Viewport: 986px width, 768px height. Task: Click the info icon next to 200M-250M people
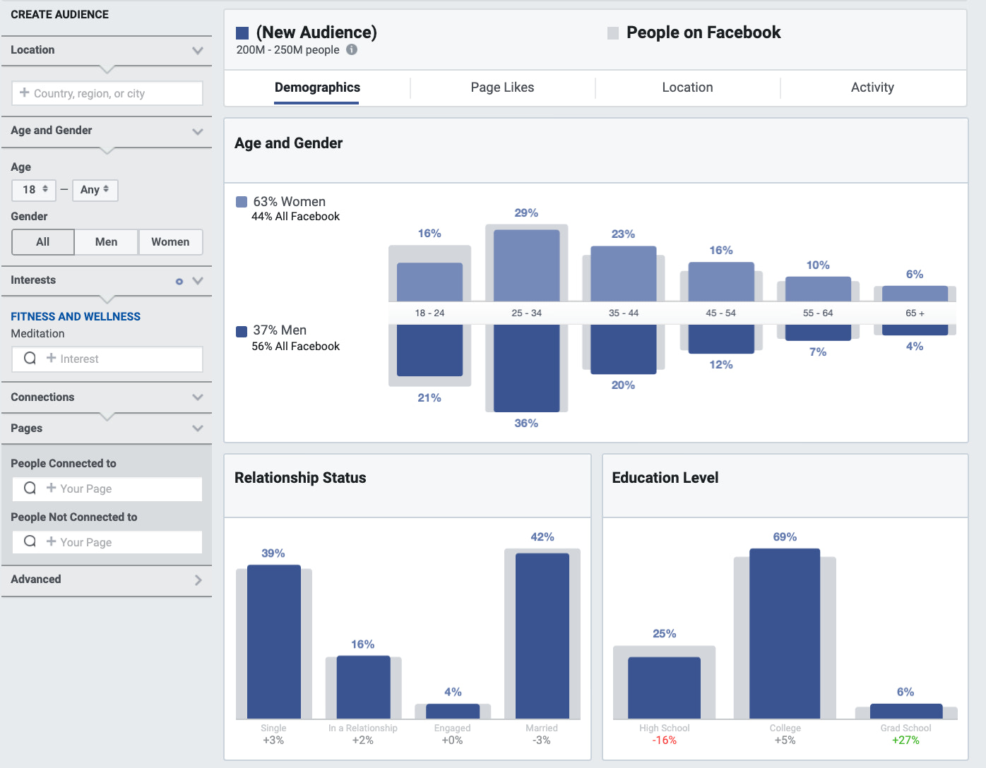(352, 50)
